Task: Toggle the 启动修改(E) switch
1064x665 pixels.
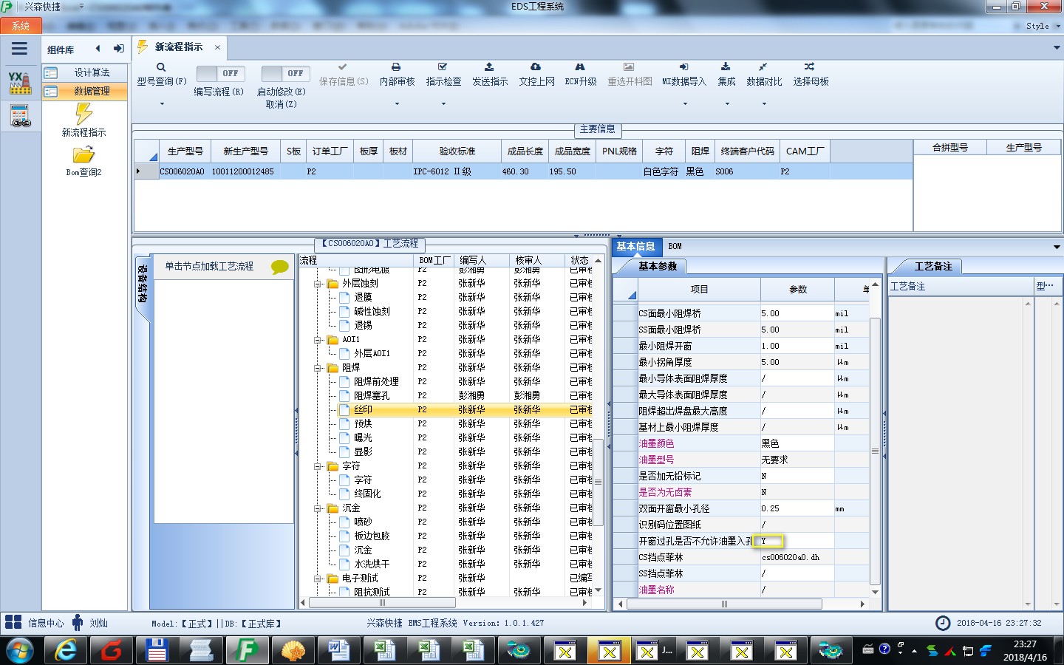Action: click(x=284, y=73)
